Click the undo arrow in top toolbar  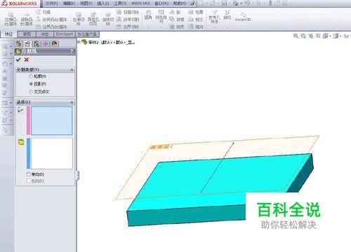pyautogui.click(x=247, y=3)
